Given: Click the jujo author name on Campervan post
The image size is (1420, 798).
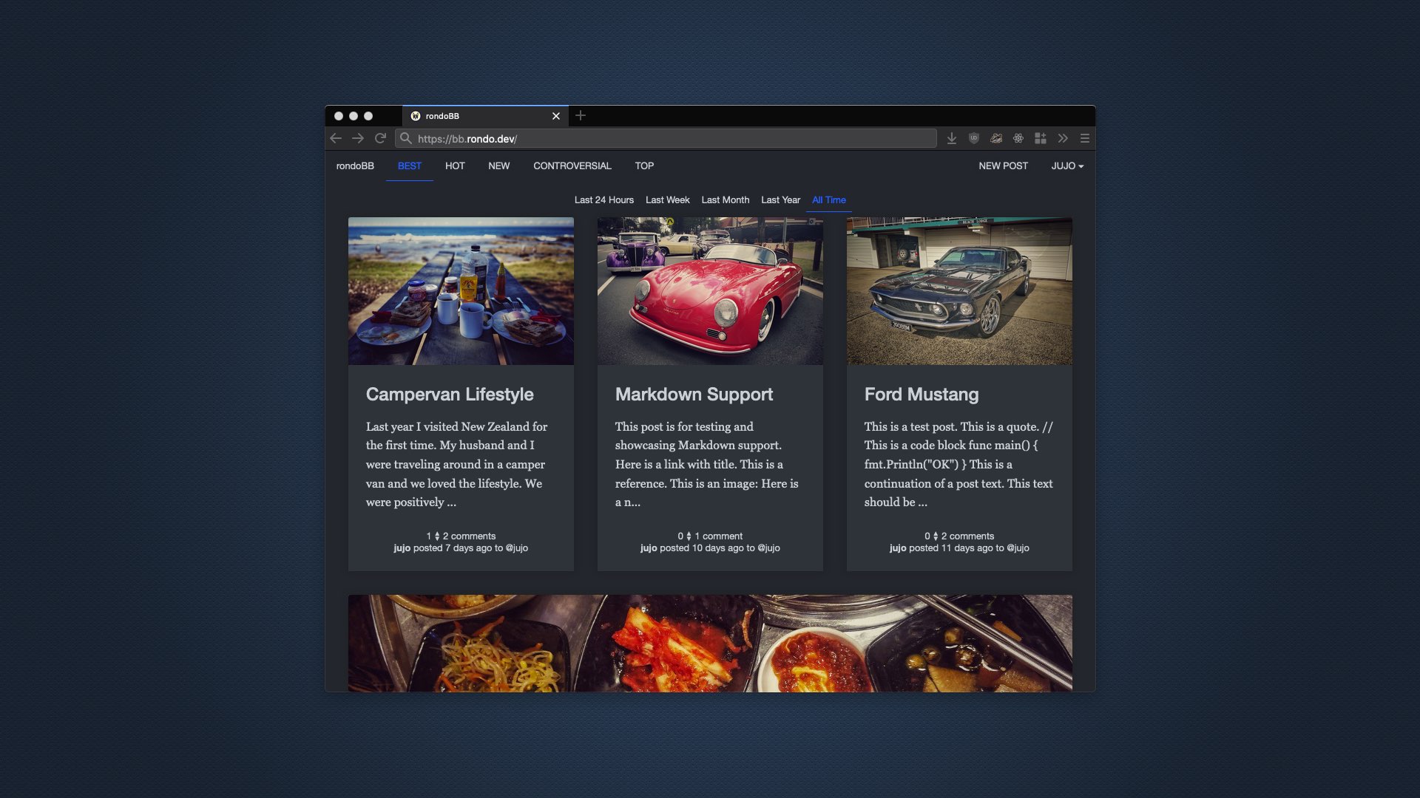Looking at the screenshot, I should [x=402, y=548].
